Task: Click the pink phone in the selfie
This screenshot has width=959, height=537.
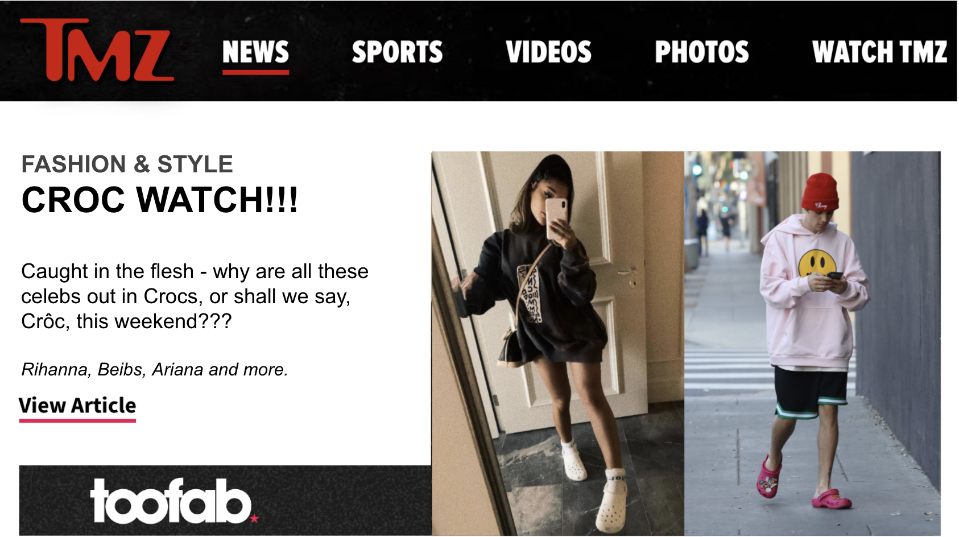Action: 556,218
